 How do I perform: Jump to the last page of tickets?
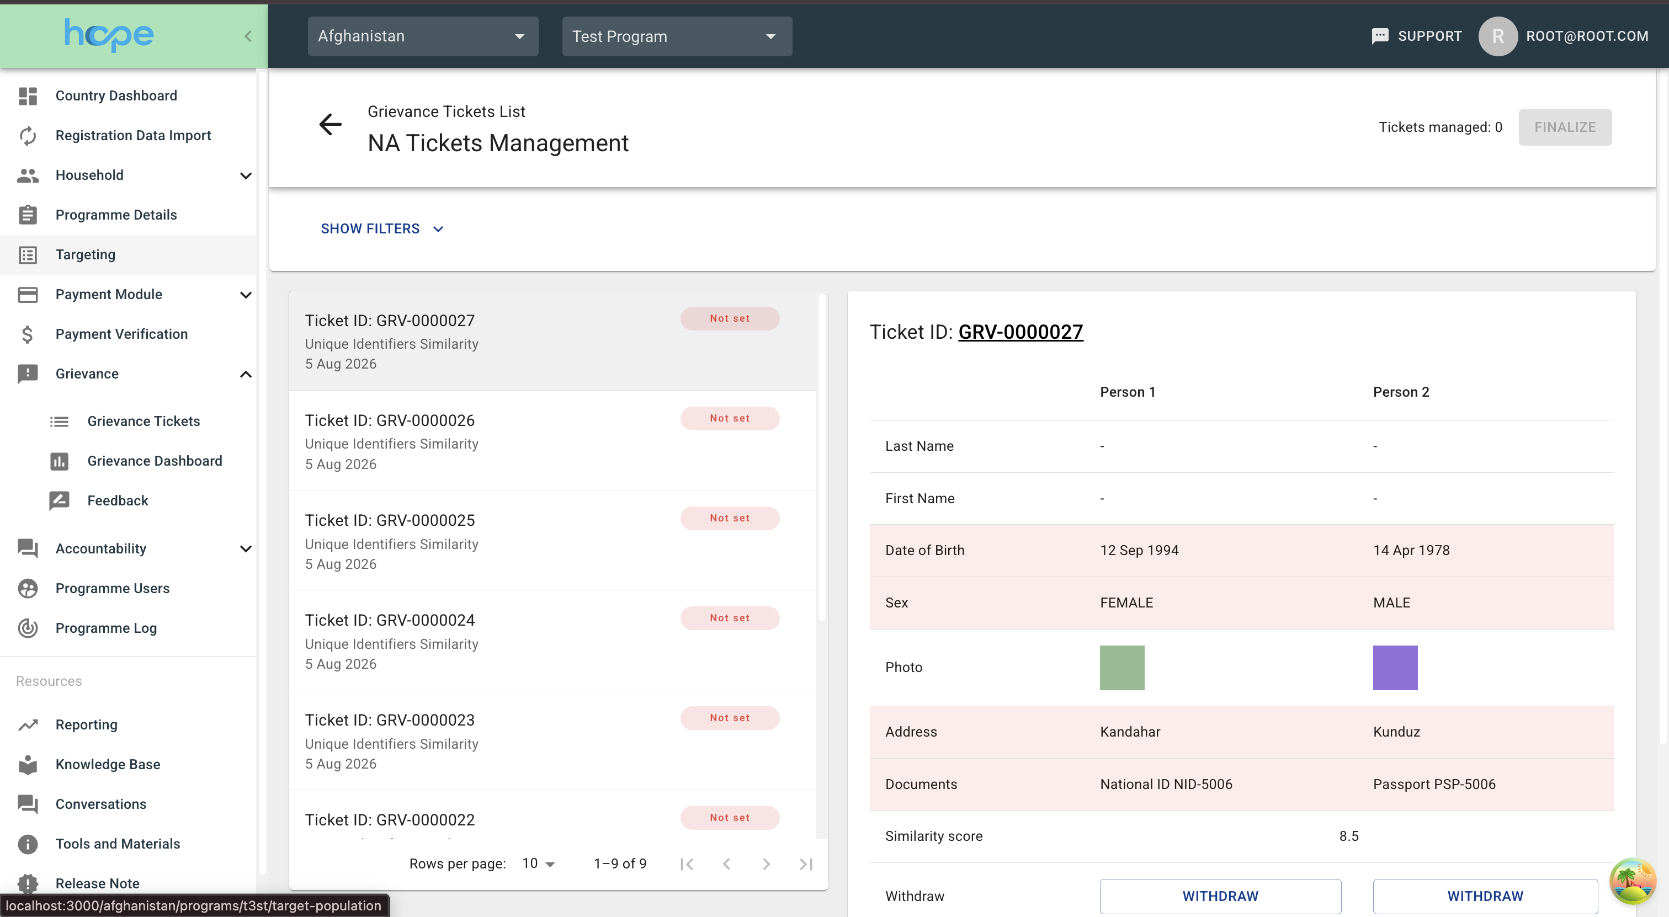pyautogui.click(x=806, y=864)
